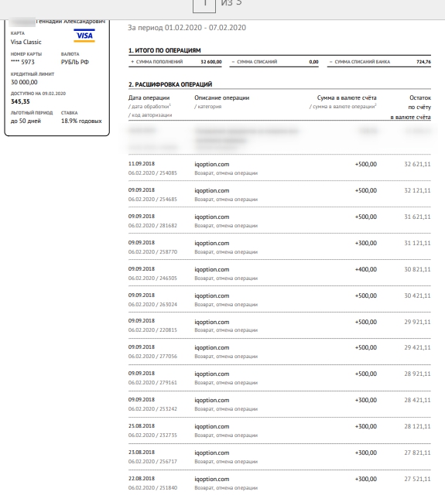Click the processing line with code 256717
This screenshot has height=502, width=445.
click(152, 461)
